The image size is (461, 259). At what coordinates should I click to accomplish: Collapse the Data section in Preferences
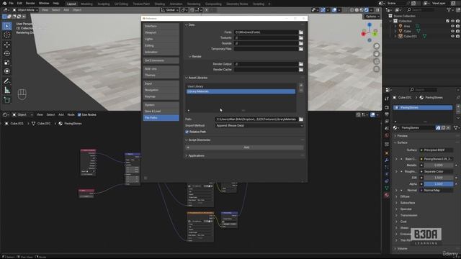coord(187,25)
